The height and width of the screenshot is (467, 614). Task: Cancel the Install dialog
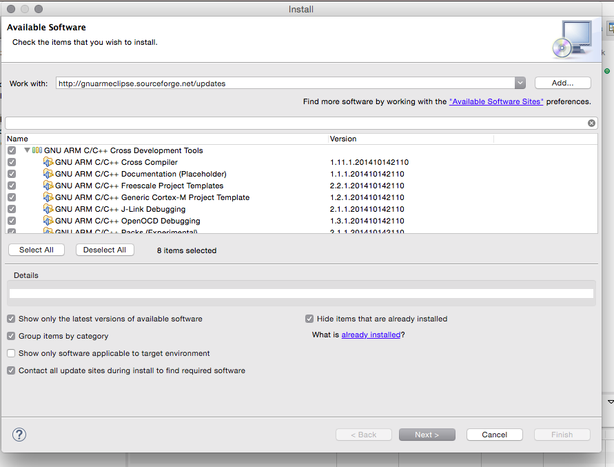coord(494,435)
